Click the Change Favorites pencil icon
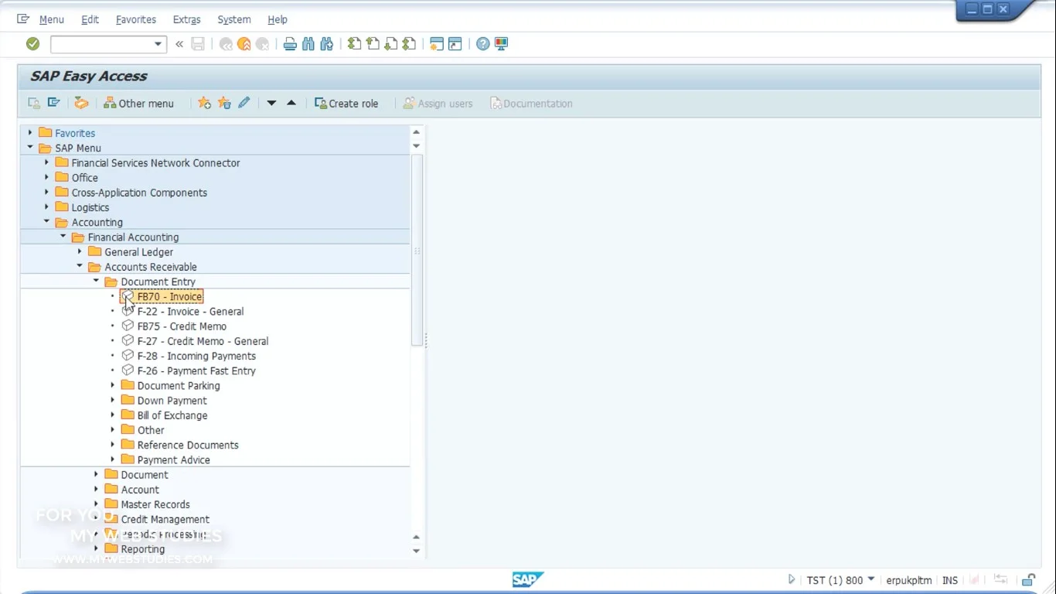The width and height of the screenshot is (1056, 594). tap(244, 103)
